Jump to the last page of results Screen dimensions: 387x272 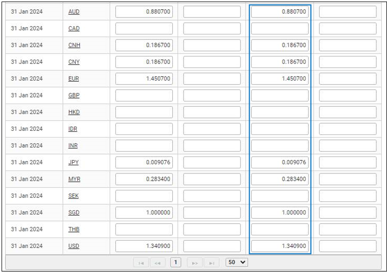(211, 262)
